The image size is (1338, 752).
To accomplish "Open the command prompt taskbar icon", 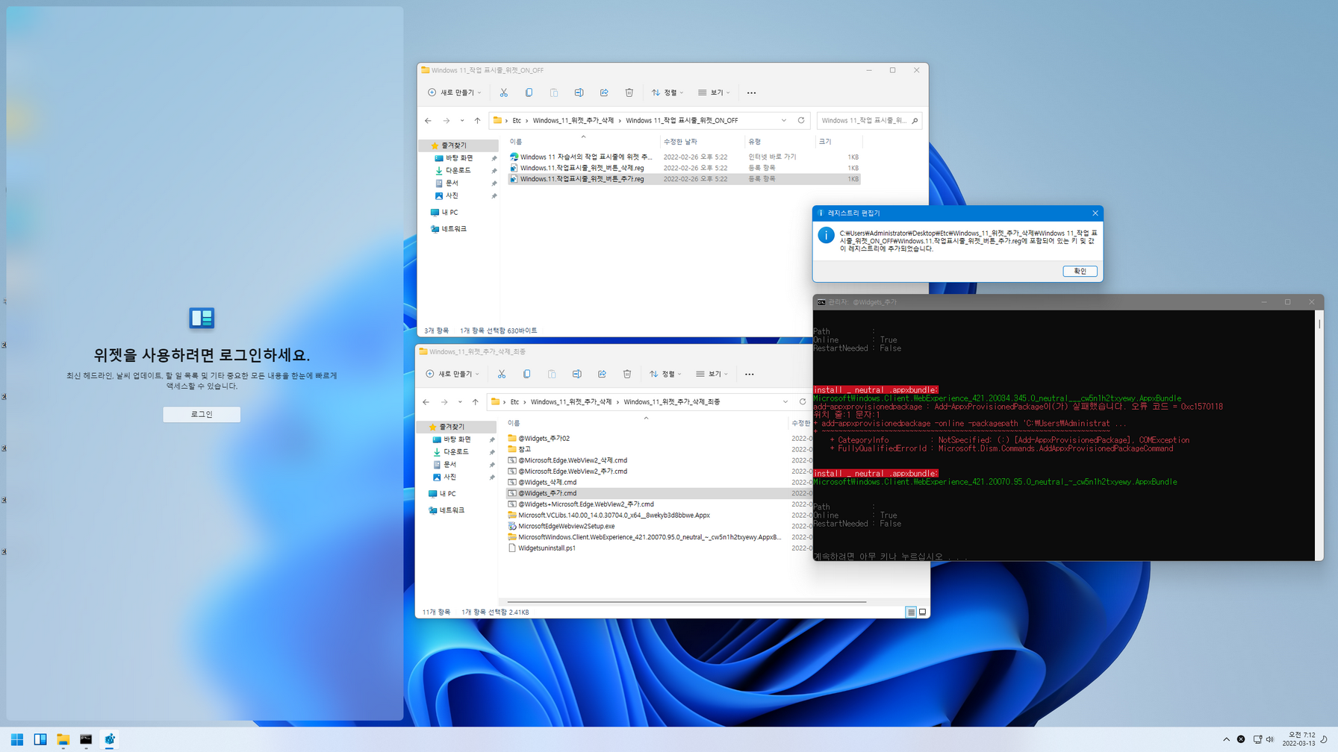I will 86,739.
